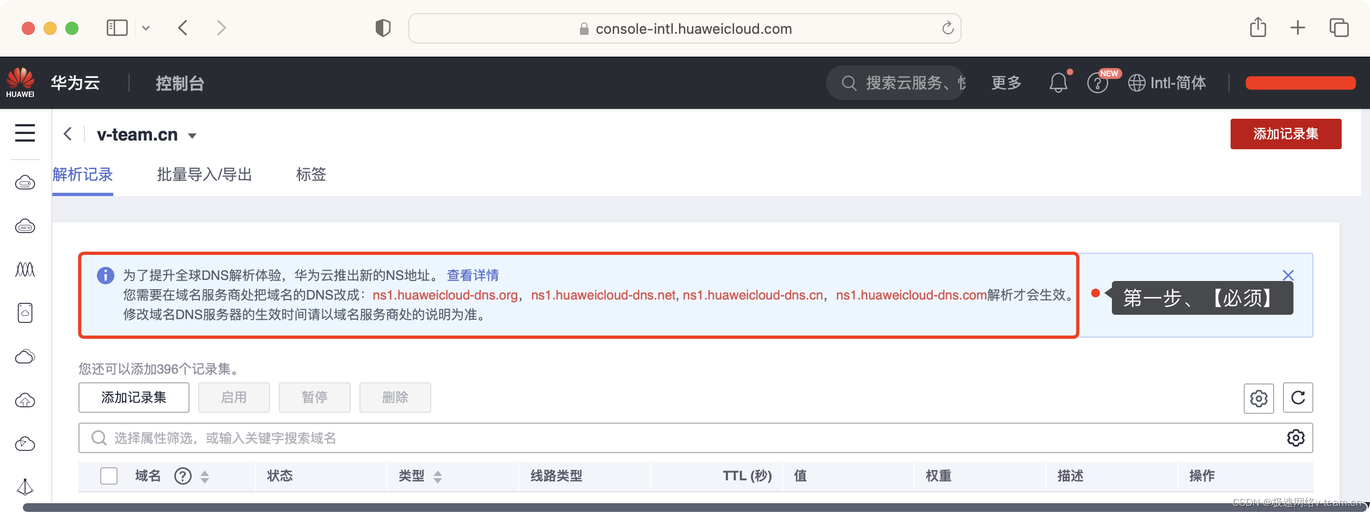Close the DNS notice banner
Screen dimensions: 1370x513
tap(1288, 275)
